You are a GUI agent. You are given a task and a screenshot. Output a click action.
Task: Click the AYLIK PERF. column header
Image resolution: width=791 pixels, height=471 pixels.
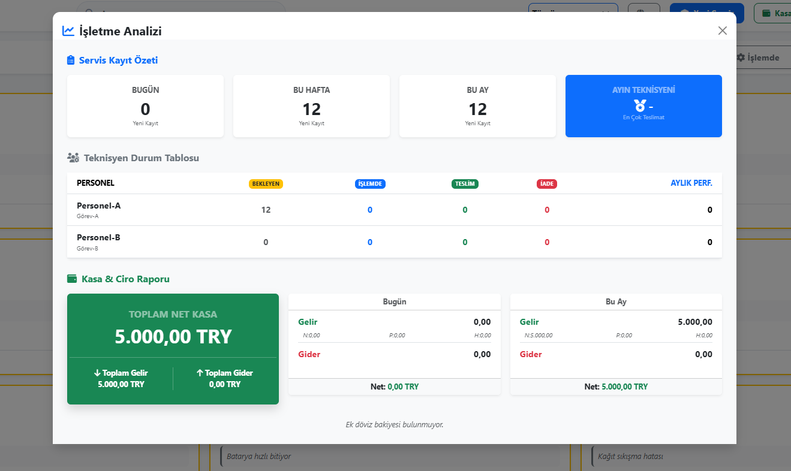click(691, 183)
